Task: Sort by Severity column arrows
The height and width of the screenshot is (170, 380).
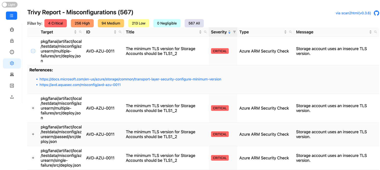Action: [x=229, y=32]
